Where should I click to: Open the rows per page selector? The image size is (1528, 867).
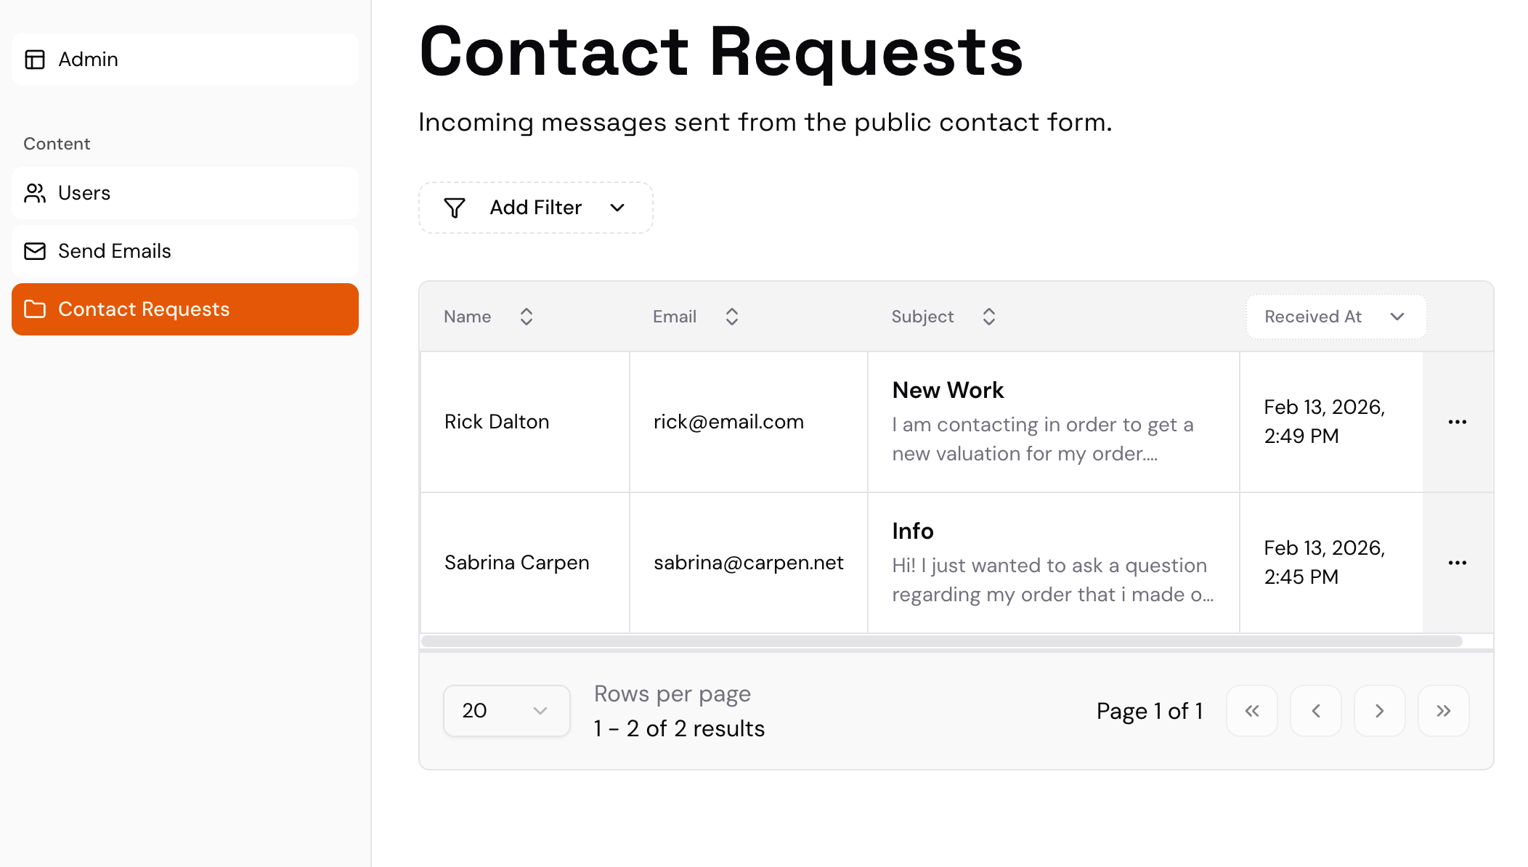506,711
